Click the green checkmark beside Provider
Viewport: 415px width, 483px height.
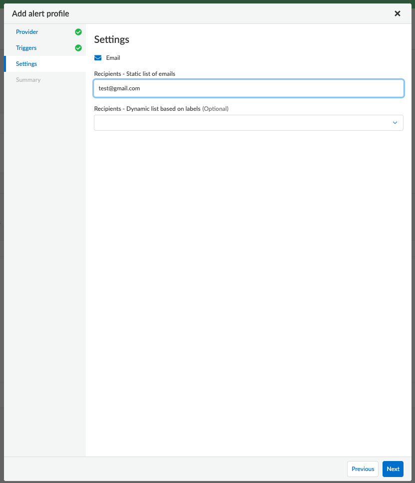pos(78,31)
